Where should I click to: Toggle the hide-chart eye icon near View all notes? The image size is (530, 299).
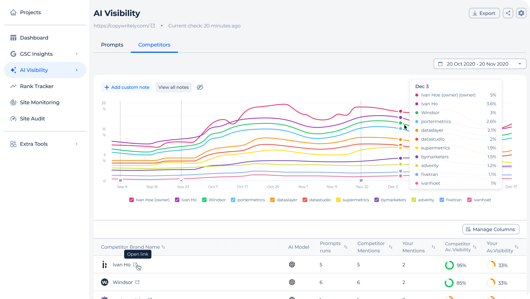click(x=200, y=87)
